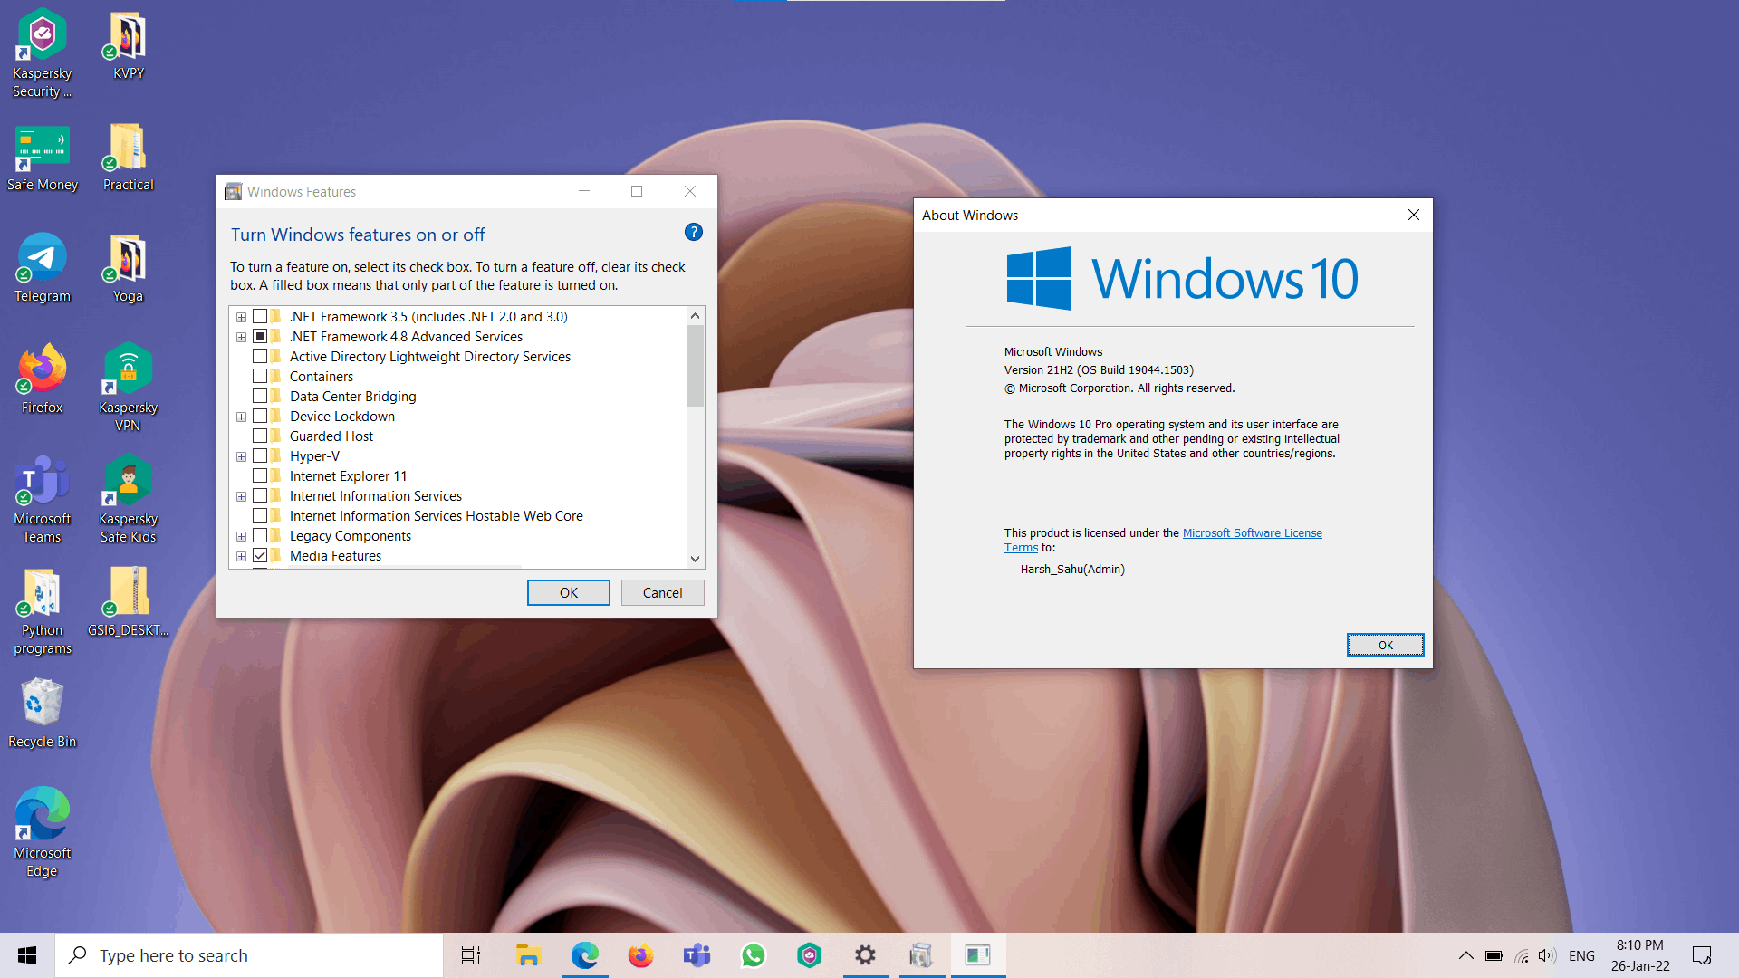Open the volume control in tray
1739x978 pixels.
point(1547,955)
